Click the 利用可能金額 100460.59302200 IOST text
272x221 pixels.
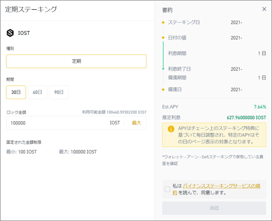click(x=114, y=112)
